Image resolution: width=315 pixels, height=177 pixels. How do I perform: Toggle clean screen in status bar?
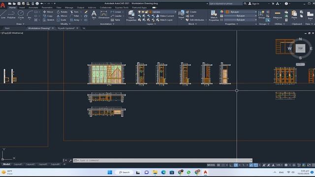309,165
